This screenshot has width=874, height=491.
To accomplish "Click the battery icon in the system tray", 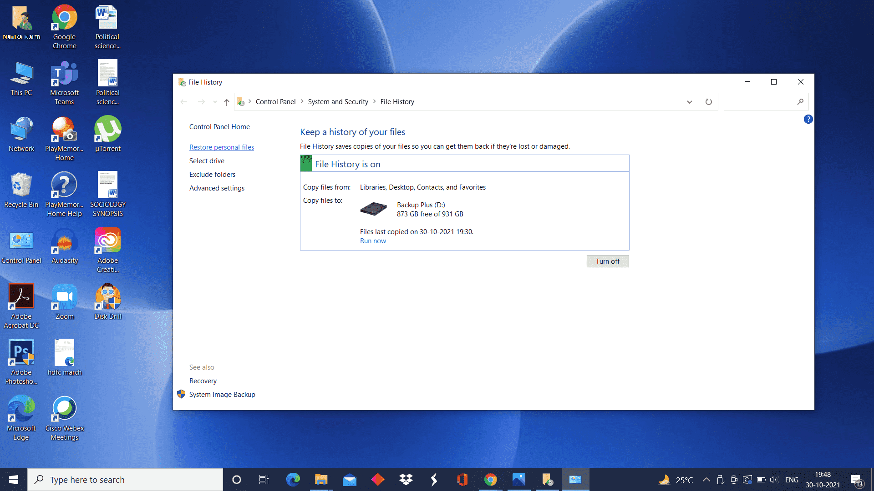I will tap(761, 479).
